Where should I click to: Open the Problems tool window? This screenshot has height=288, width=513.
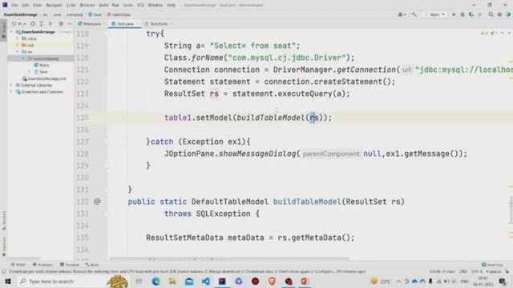42,265
